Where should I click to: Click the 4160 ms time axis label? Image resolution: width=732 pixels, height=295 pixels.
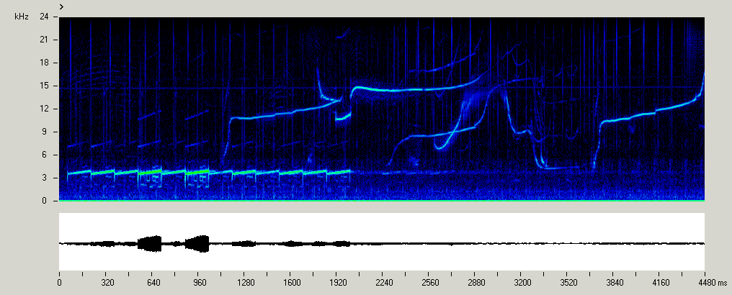pos(661,283)
